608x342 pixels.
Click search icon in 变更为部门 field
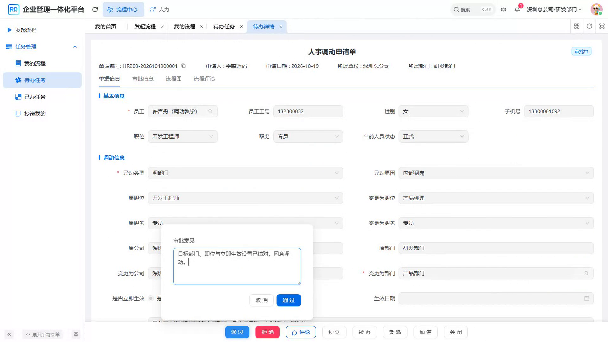(586, 273)
